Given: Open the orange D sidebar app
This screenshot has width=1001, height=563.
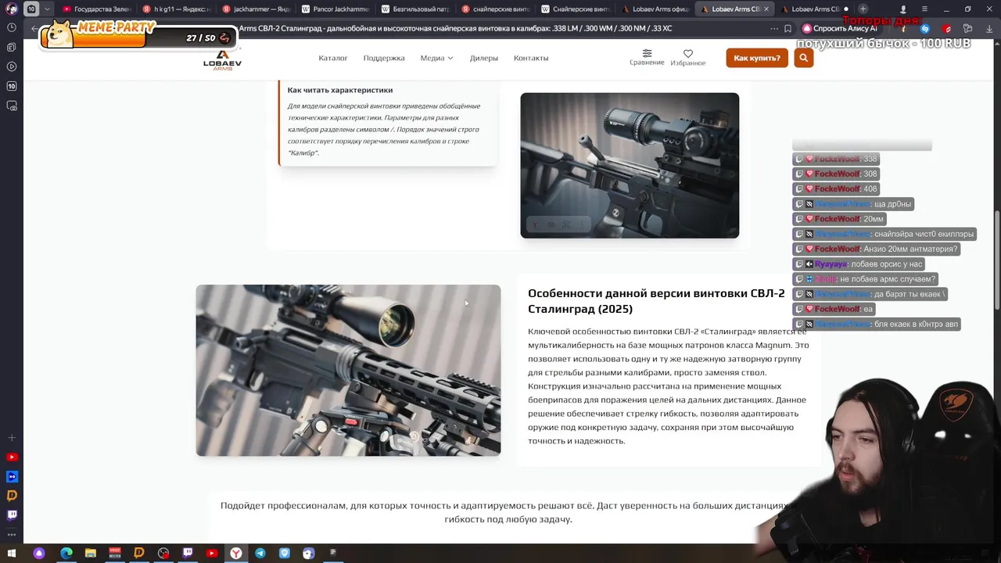Looking at the screenshot, I should pos(12,495).
